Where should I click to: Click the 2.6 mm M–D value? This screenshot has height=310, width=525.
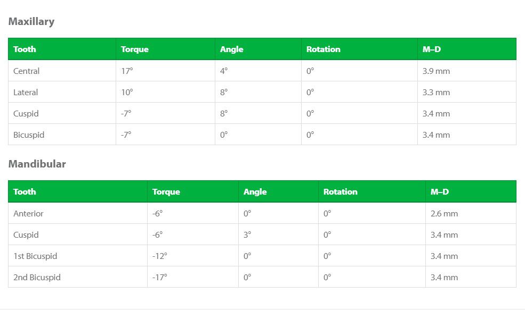click(x=444, y=213)
